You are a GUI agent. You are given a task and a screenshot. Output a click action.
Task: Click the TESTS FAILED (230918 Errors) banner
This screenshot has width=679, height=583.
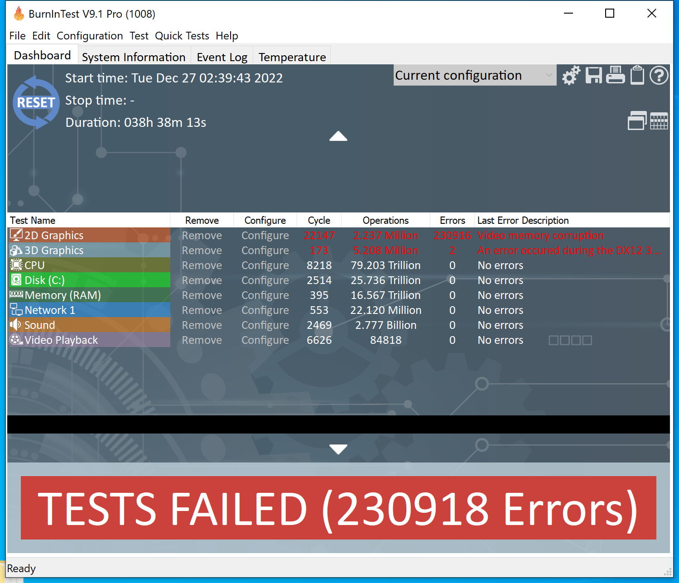click(338, 508)
